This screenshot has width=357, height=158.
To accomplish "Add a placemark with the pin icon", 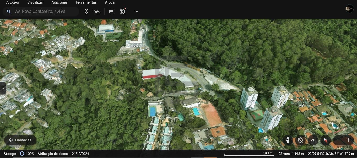I will (86, 12).
